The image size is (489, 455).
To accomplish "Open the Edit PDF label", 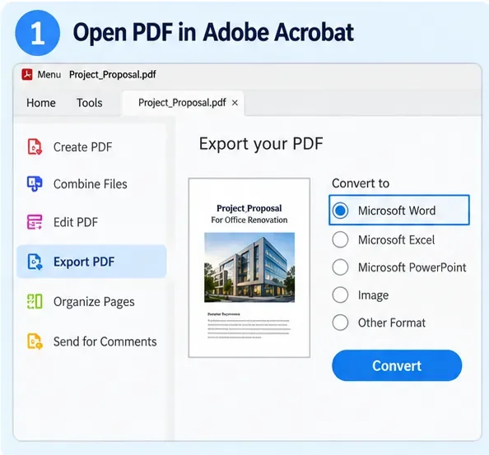I will [x=76, y=222].
